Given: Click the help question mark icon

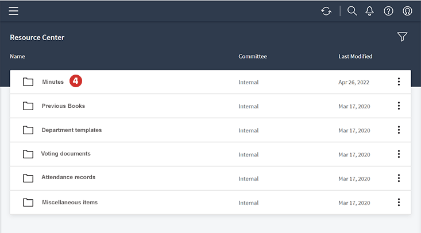Looking at the screenshot, I should pos(388,11).
